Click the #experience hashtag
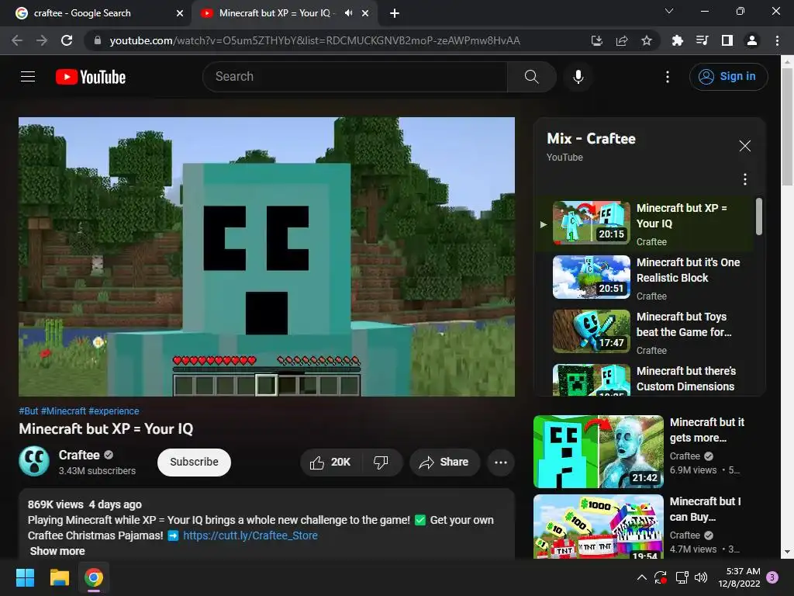 [x=113, y=411]
